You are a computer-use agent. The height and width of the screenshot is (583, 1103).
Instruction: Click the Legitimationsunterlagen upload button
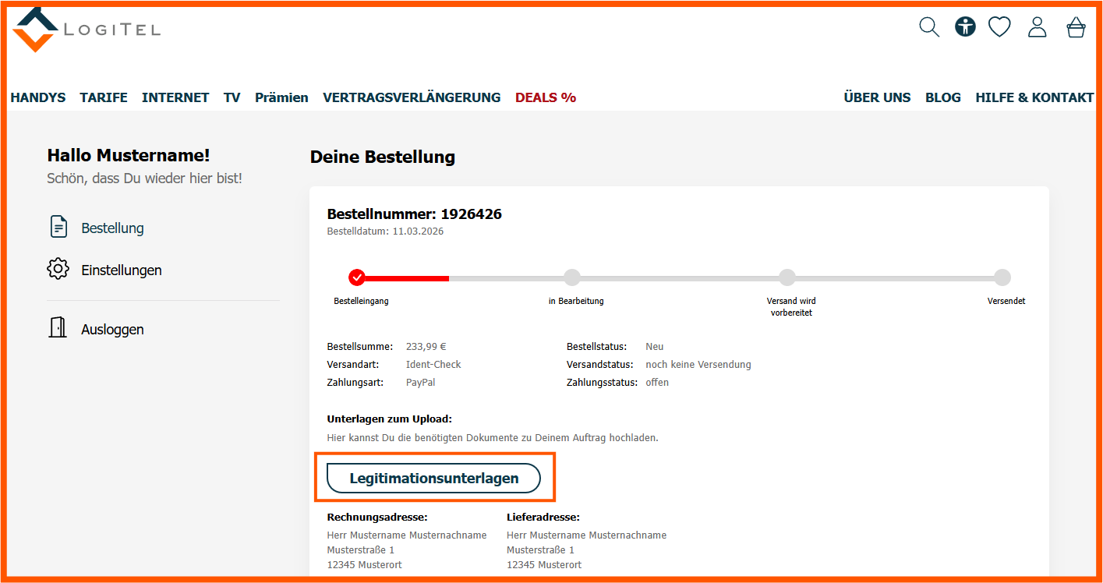(x=433, y=478)
